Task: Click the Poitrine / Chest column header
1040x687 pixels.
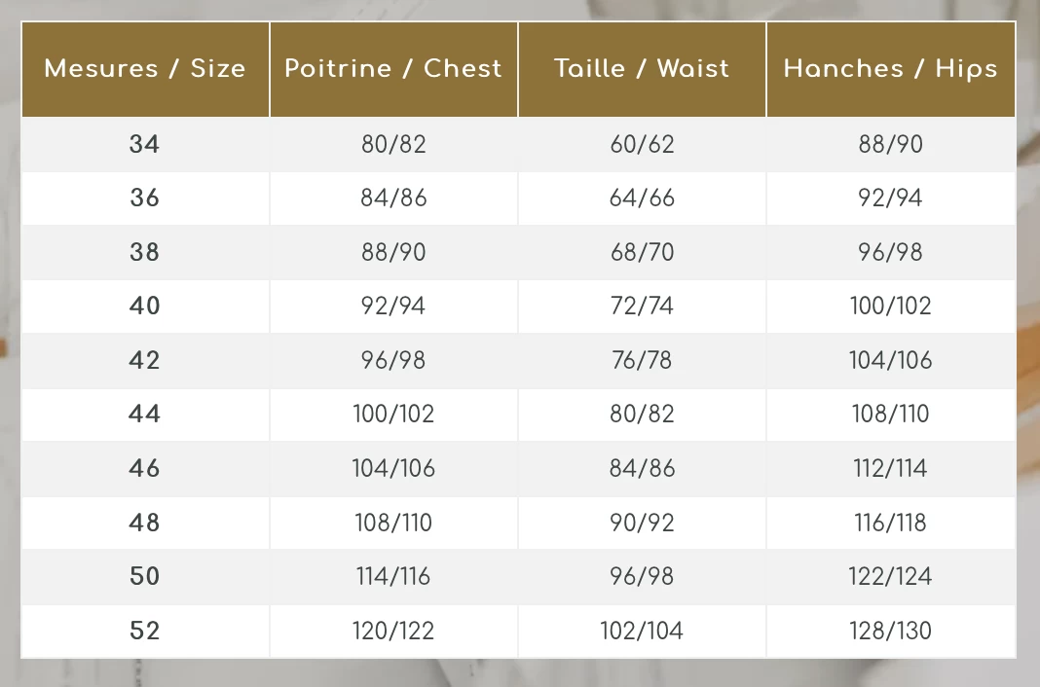Action: tap(393, 69)
